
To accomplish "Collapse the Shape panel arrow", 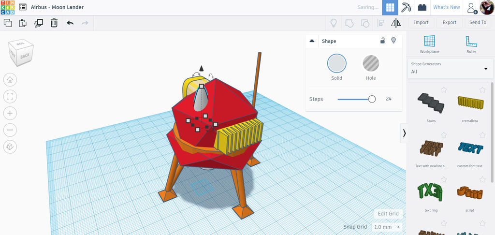I will (x=312, y=41).
